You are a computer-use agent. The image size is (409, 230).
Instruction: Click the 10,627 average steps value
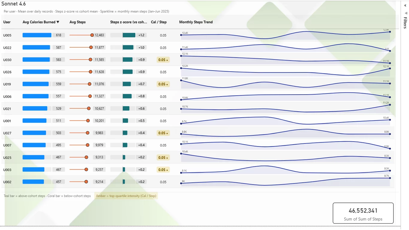[x=99, y=109]
